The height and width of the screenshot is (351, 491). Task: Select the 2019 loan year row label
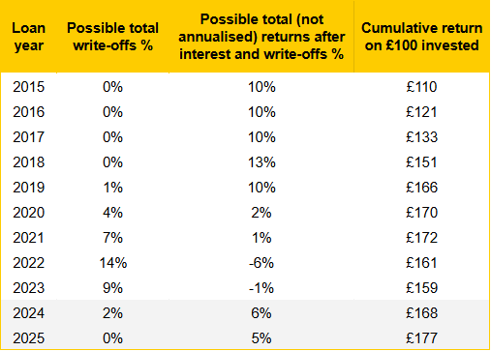(x=28, y=188)
